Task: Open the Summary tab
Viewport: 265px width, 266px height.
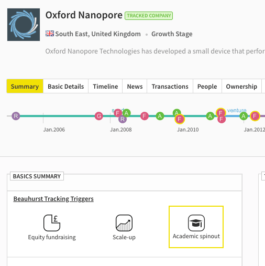Action: (x=25, y=86)
